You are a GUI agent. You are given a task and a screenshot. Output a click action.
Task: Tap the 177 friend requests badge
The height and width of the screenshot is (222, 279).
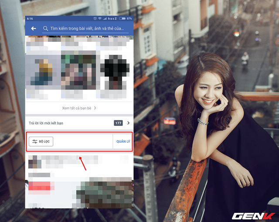coord(118,123)
